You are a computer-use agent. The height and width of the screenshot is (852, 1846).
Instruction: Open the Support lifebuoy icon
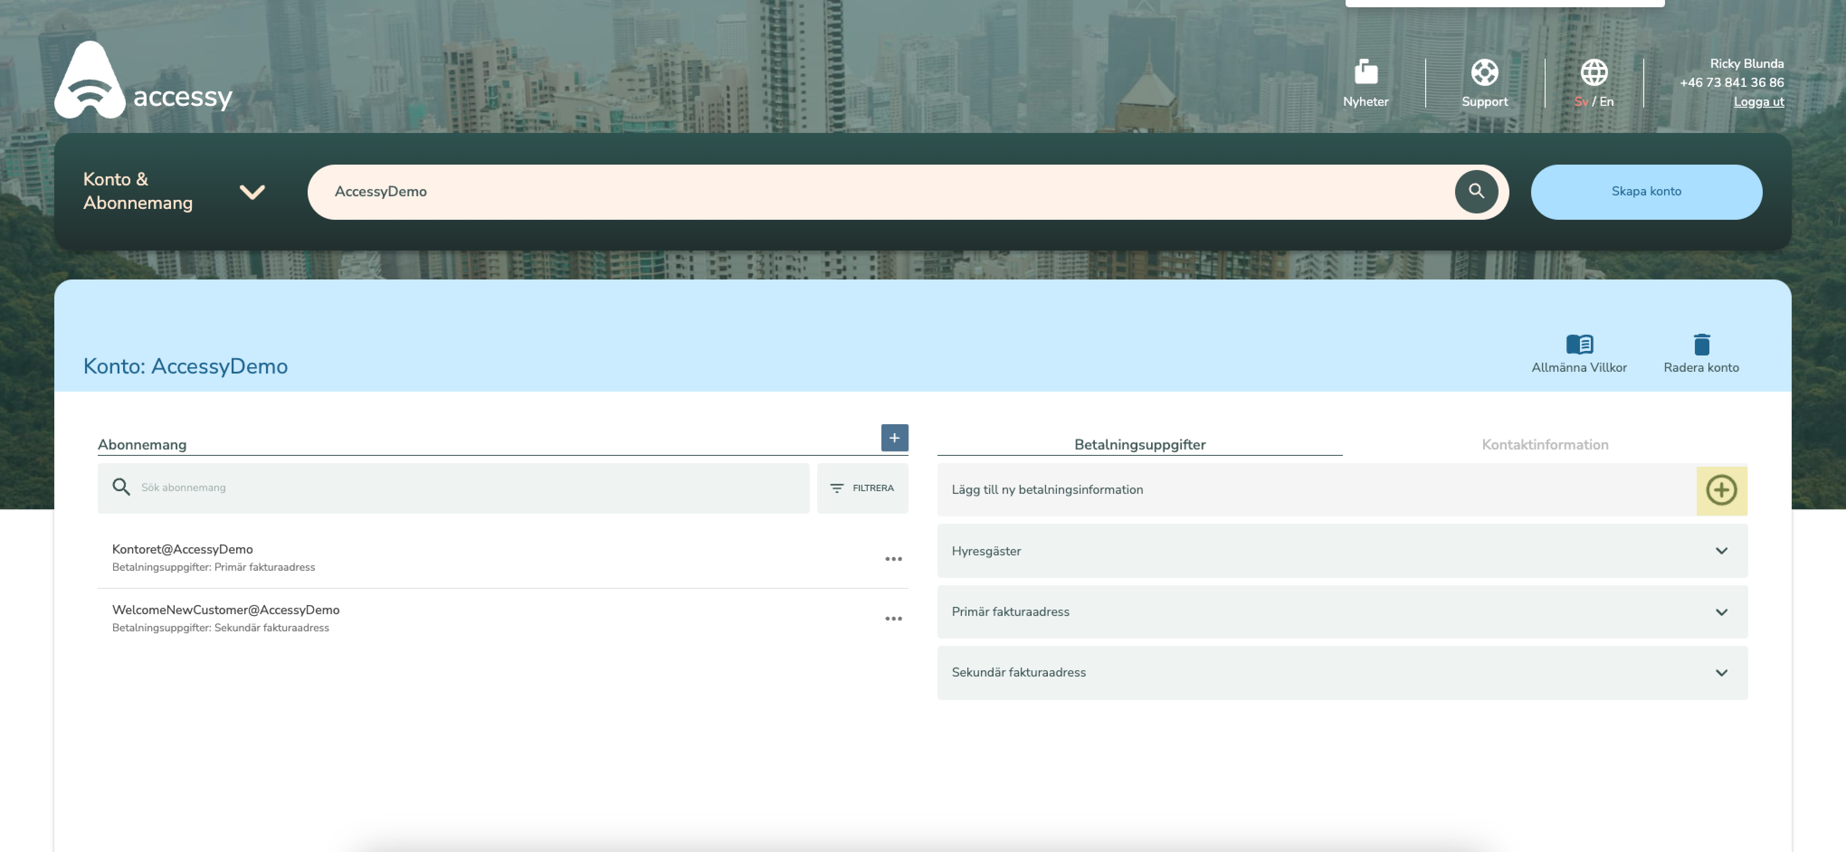pos(1484,71)
